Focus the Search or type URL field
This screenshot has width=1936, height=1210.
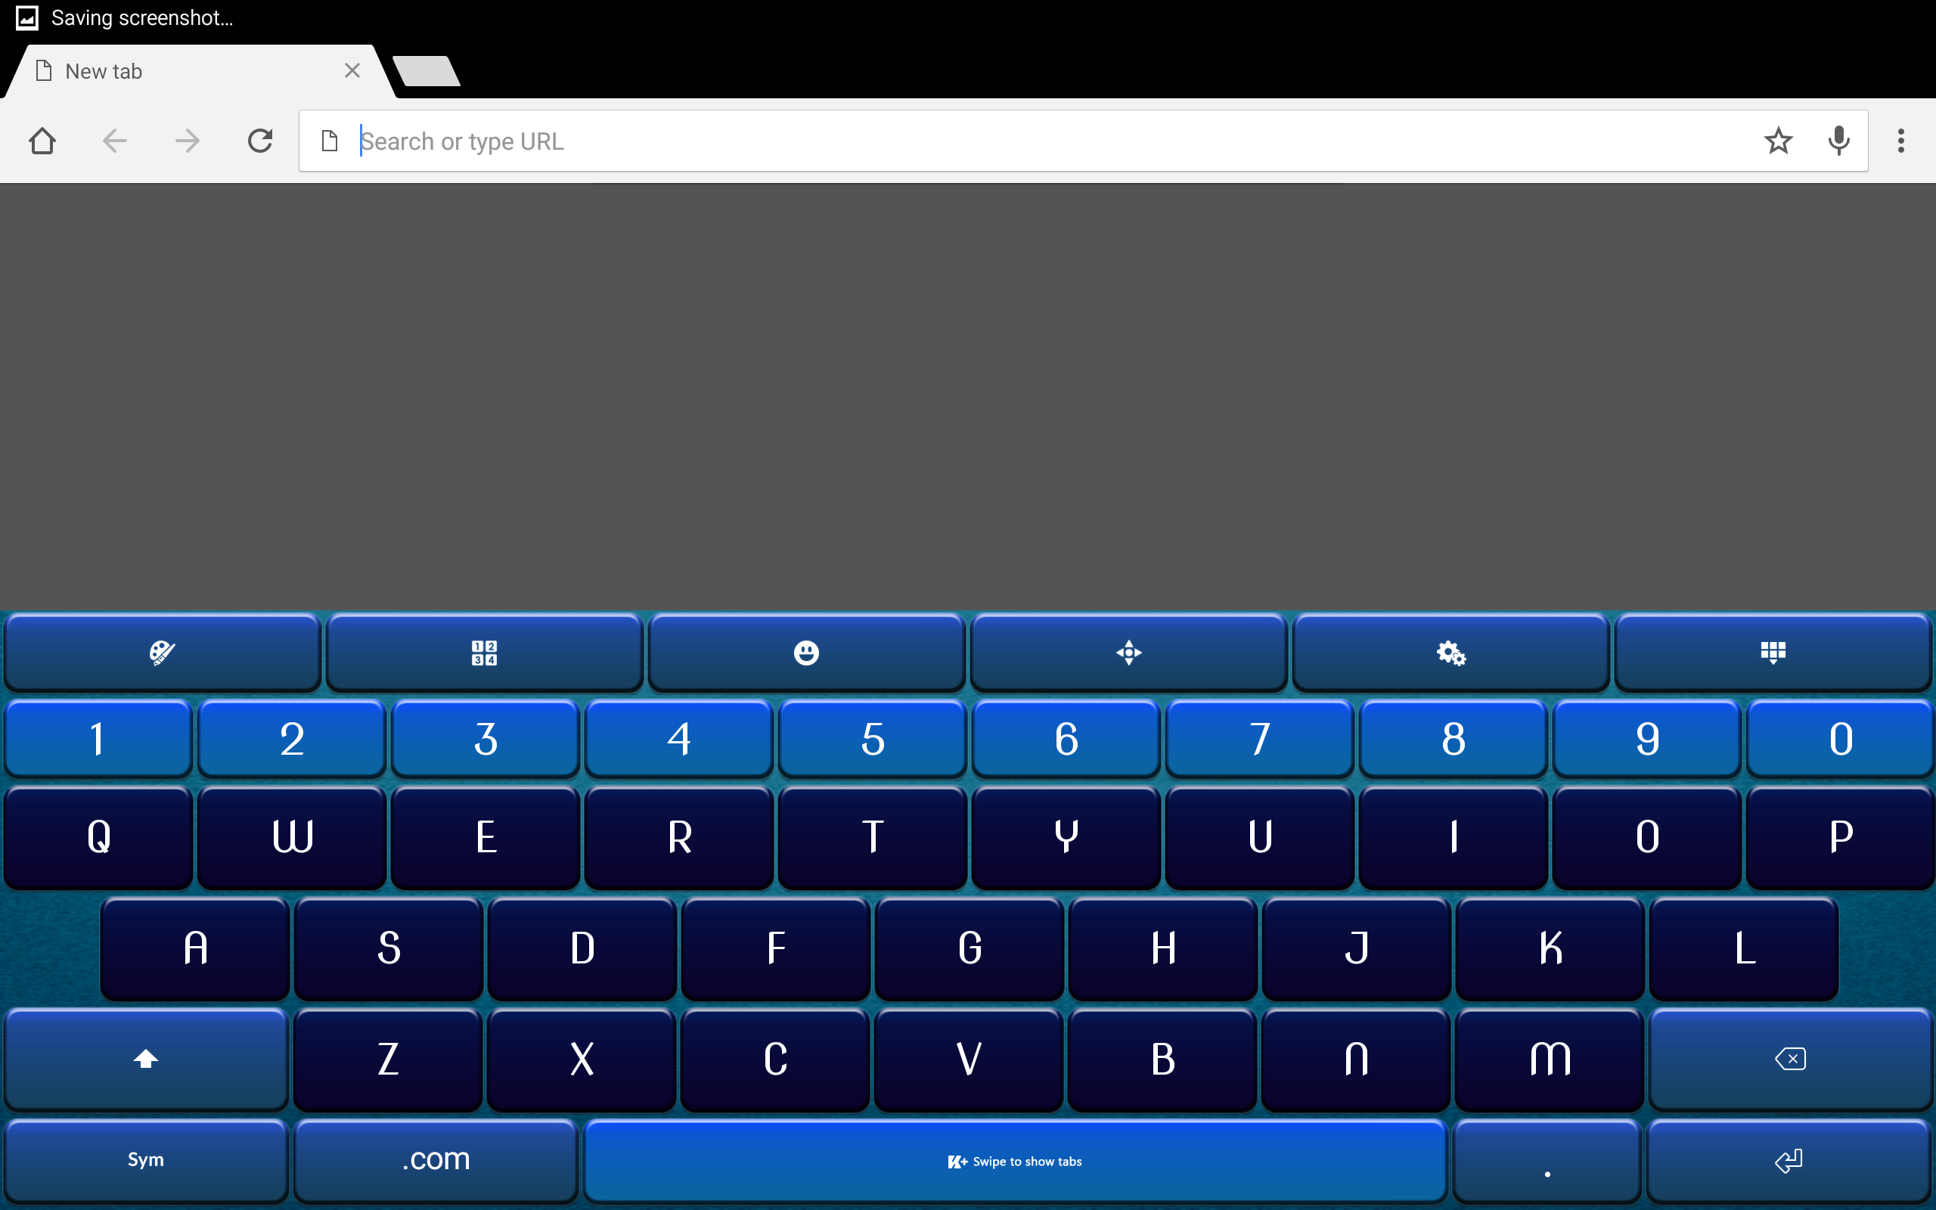[x=1040, y=141]
